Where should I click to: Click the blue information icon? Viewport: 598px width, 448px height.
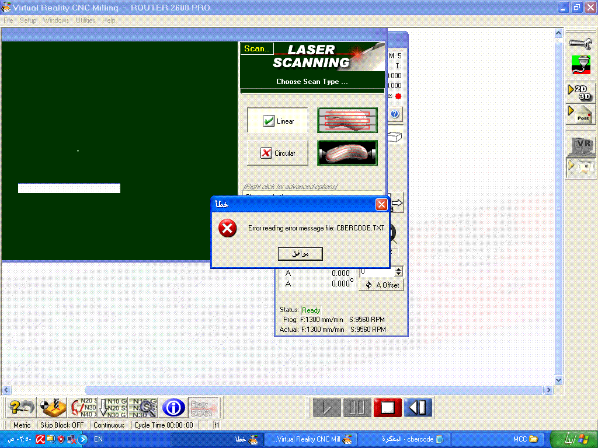pos(173,407)
